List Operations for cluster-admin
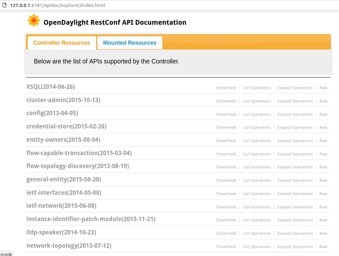 (257, 101)
